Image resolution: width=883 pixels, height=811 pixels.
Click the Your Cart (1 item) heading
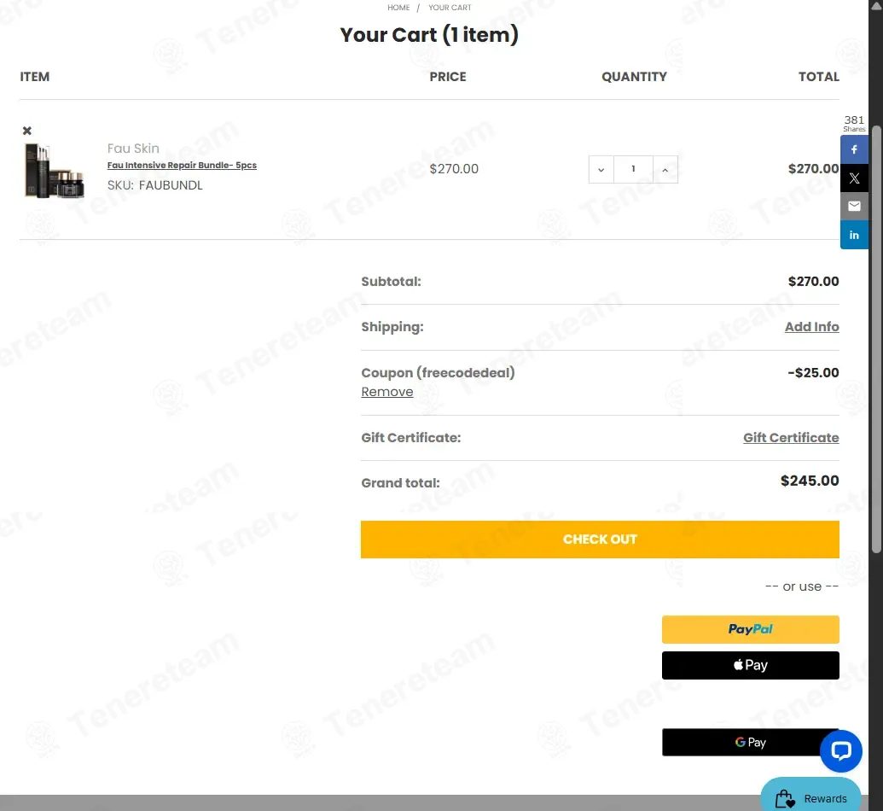[429, 35]
